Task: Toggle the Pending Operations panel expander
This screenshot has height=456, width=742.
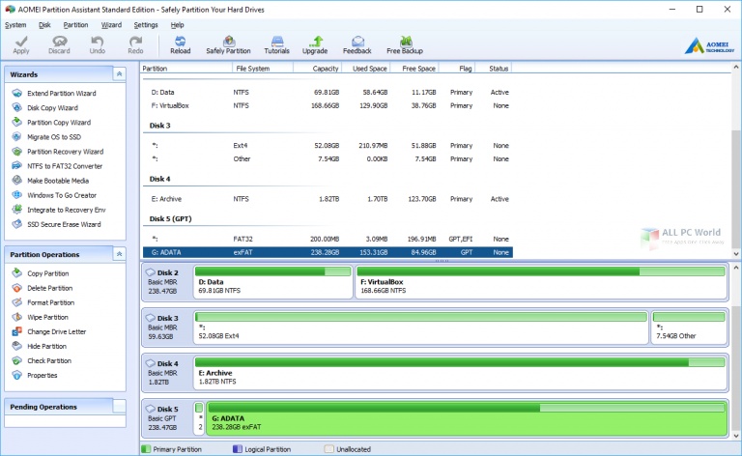Action: click(x=119, y=407)
